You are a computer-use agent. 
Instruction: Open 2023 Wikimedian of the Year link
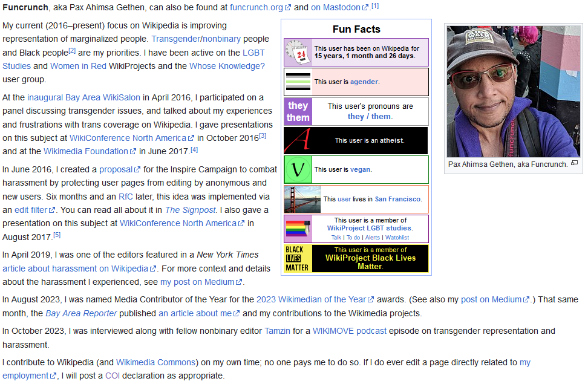(315, 299)
